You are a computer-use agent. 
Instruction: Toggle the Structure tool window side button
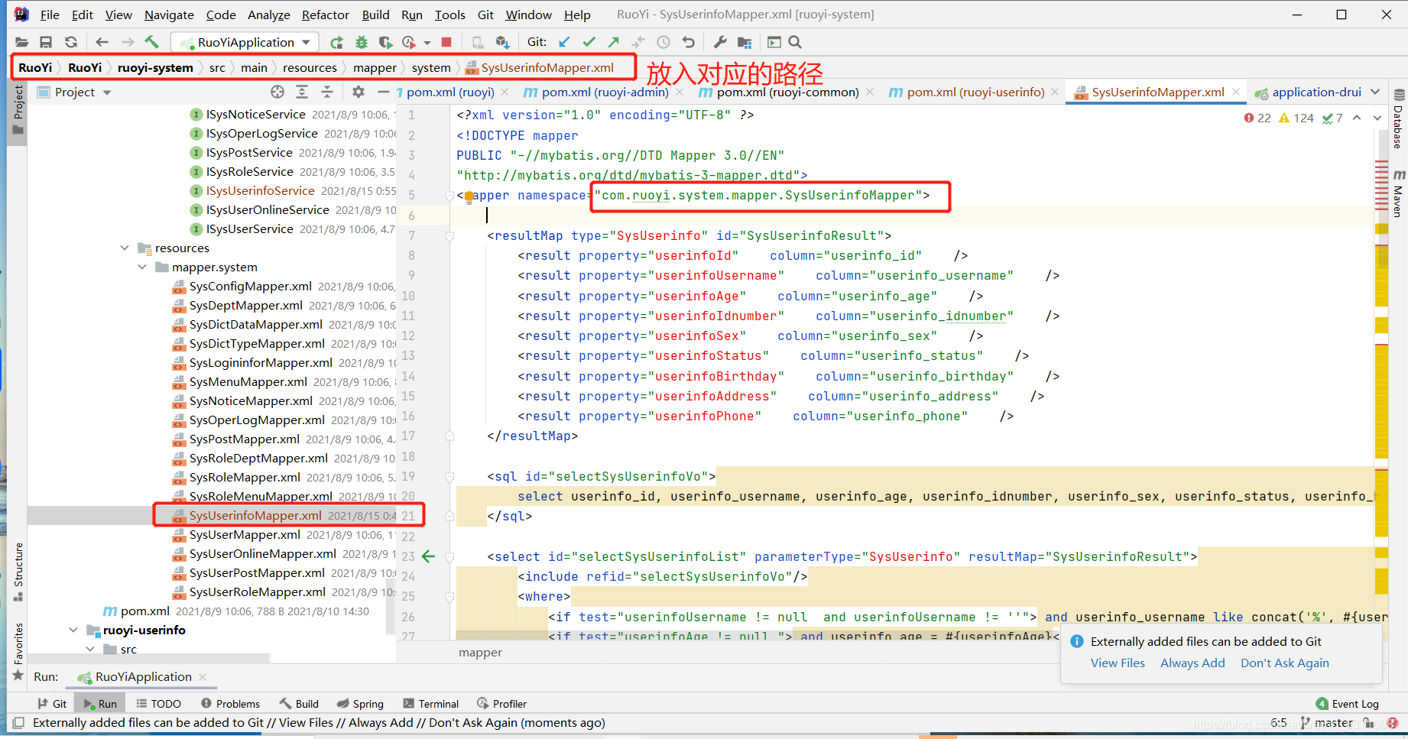pyautogui.click(x=18, y=572)
